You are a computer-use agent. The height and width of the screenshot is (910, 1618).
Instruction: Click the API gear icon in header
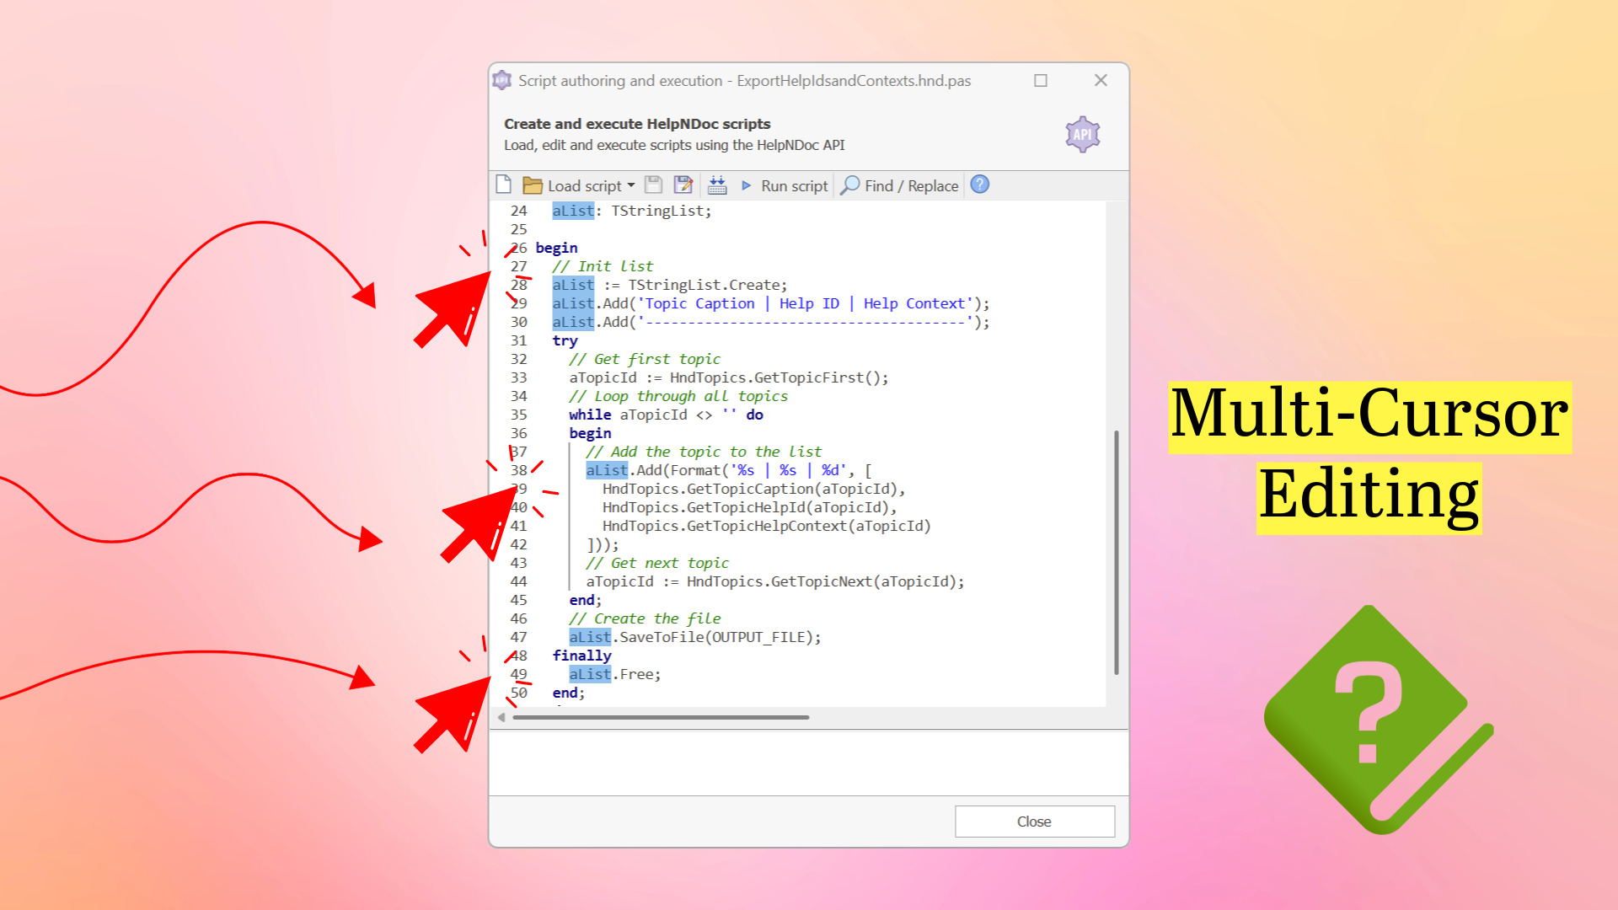click(x=1083, y=134)
